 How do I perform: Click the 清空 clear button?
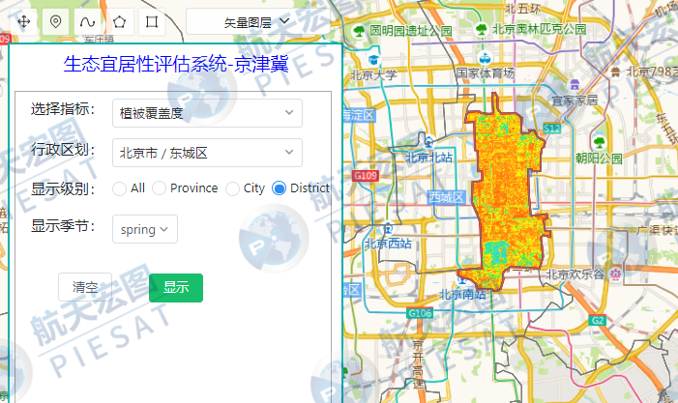point(85,287)
